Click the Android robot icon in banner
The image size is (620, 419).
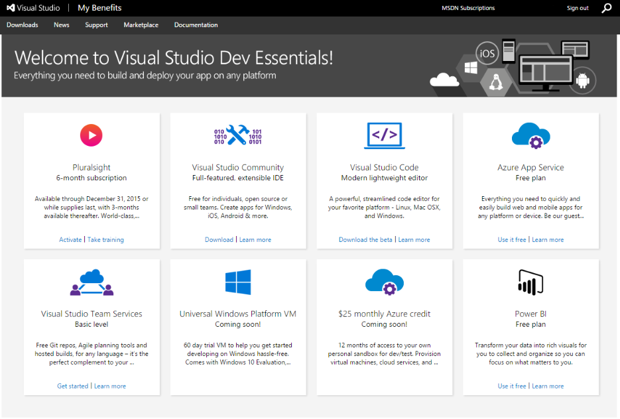click(582, 81)
